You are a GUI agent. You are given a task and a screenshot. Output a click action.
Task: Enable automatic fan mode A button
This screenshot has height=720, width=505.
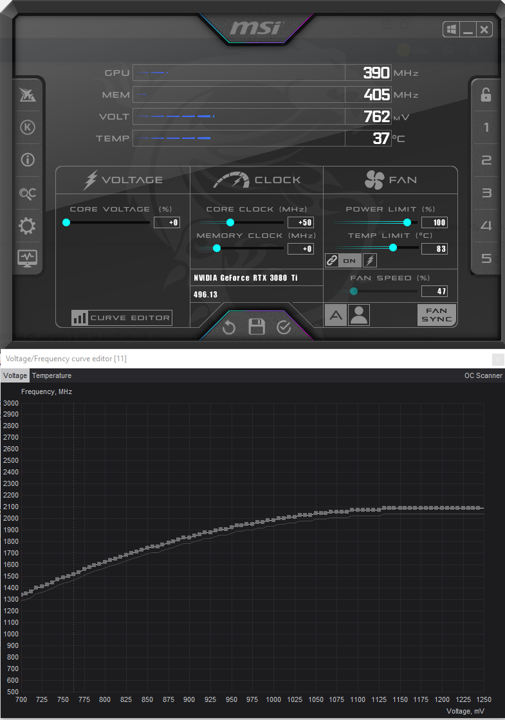336,315
